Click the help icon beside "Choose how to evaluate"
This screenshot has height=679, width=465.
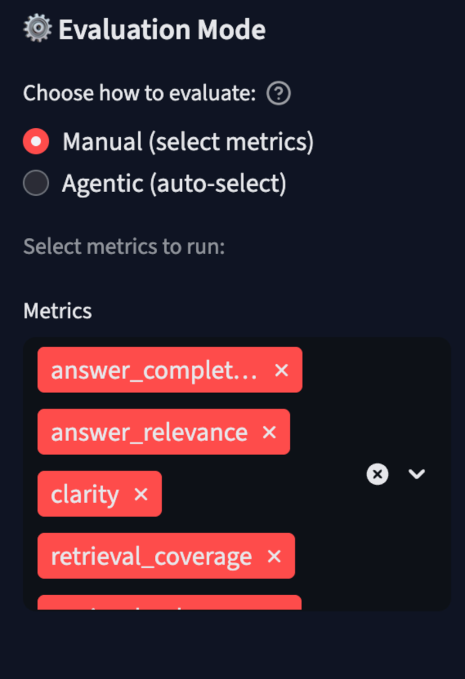coord(279,93)
